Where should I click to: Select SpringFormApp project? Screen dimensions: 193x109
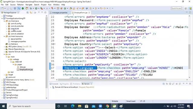(12, 95)
